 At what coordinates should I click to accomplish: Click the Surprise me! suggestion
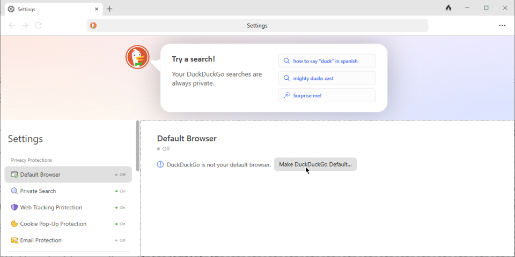click(x=327, y=95)
